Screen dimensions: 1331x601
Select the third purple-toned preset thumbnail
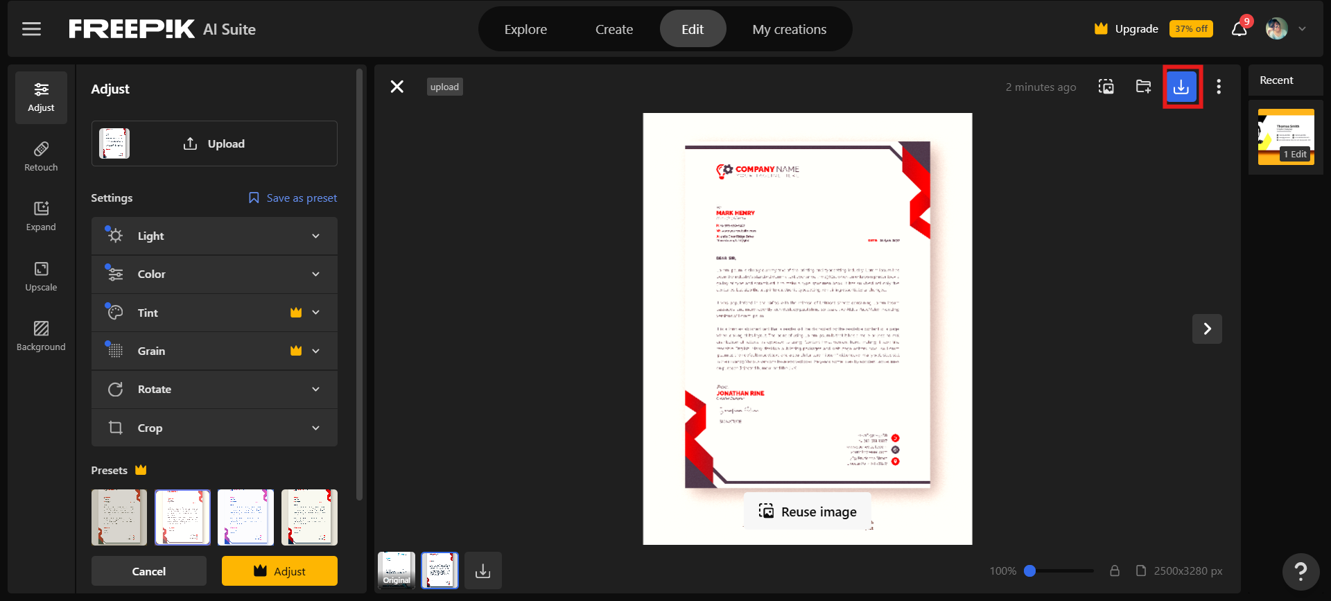(245, 517)
